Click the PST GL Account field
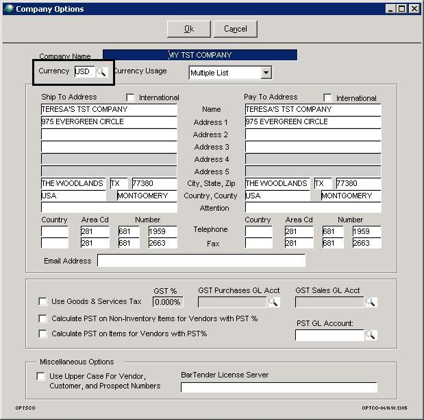The image size is (424, 420). point(329,335)
